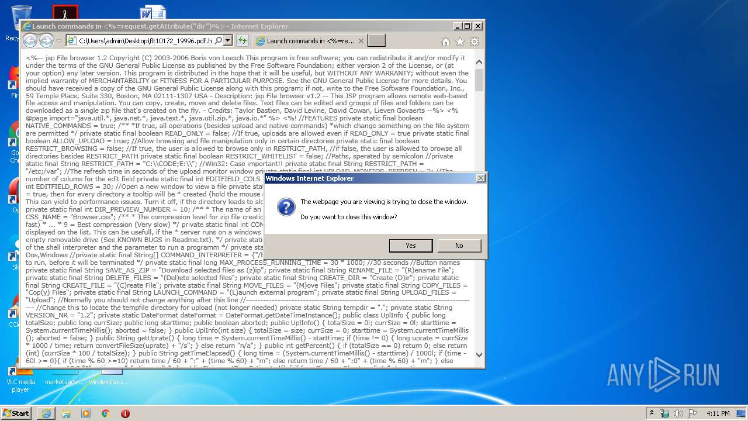Open Opera red icon on taskbar
748x421 pixels.
125,413
